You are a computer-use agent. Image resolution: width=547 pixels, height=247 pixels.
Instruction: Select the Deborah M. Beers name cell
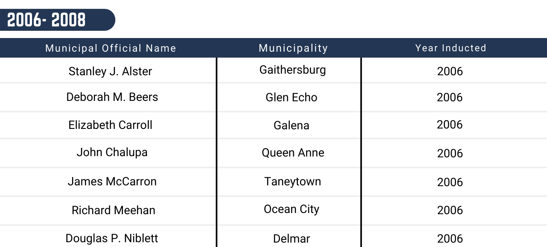[x=112, y=97]
